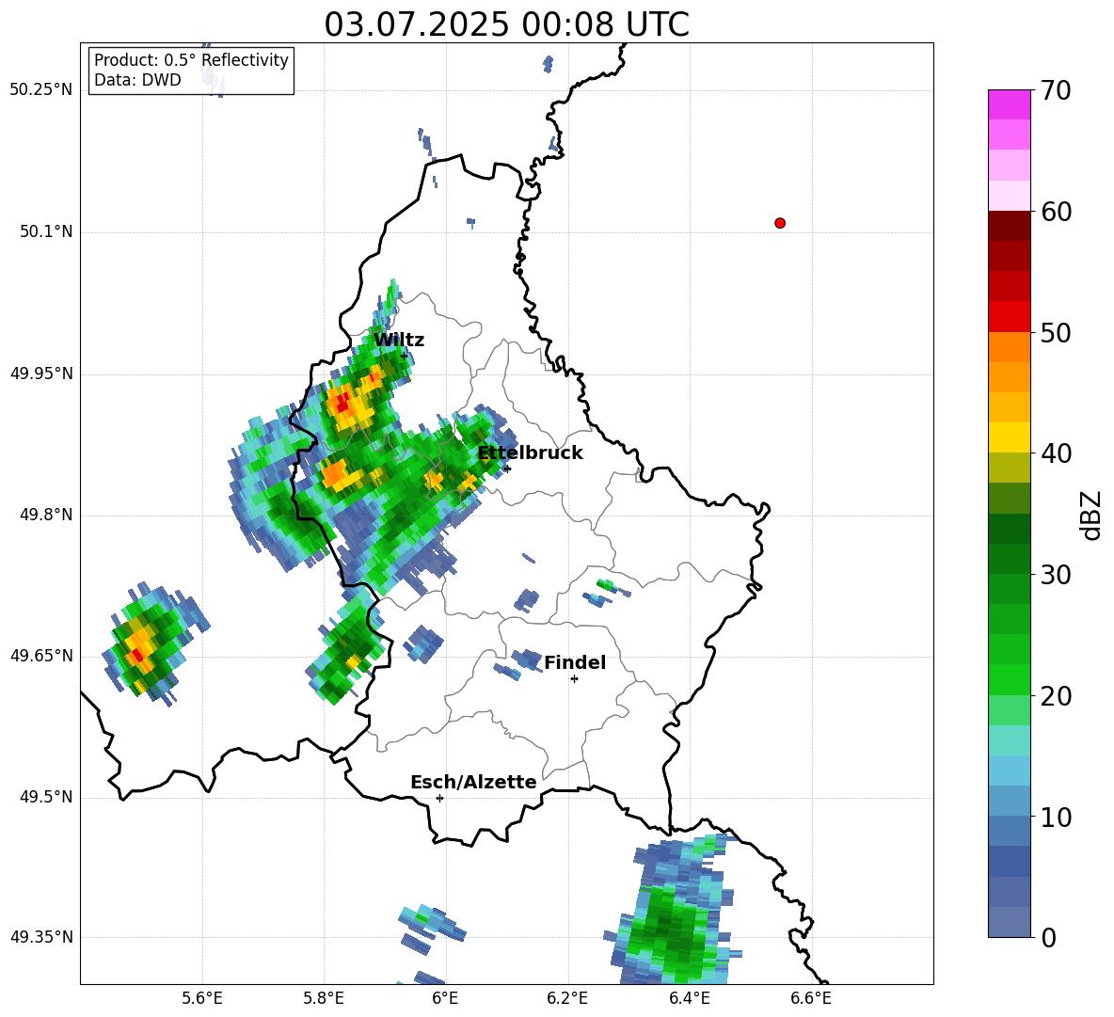Click the 49.5°N latitude tick label
The height and width of the screenshot is (1017, 1114).
coord(45,797)
